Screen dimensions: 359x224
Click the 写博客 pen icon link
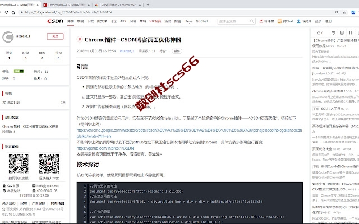tap(266, 21)
